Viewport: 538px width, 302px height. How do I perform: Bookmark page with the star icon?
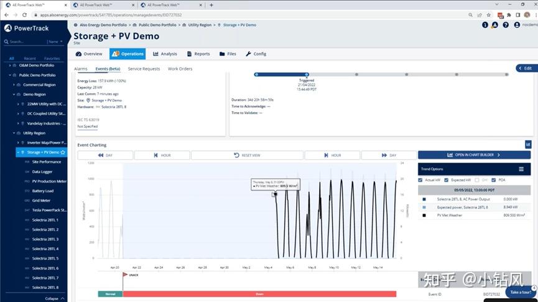tap(489, 15)
